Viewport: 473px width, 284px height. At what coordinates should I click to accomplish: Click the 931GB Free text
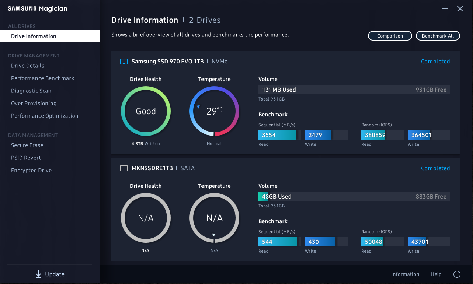[431, 90]
